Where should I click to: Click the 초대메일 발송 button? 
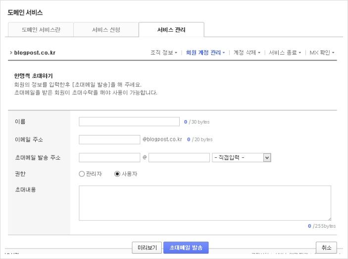(186, 248)
